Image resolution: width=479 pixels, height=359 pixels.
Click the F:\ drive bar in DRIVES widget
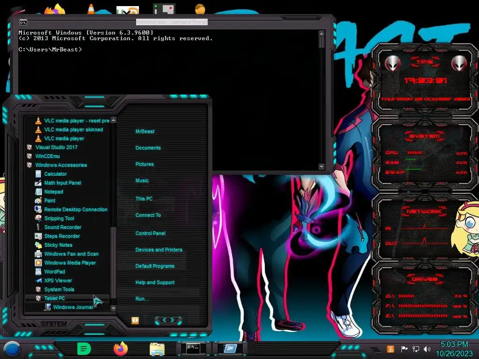pos(423,306)
